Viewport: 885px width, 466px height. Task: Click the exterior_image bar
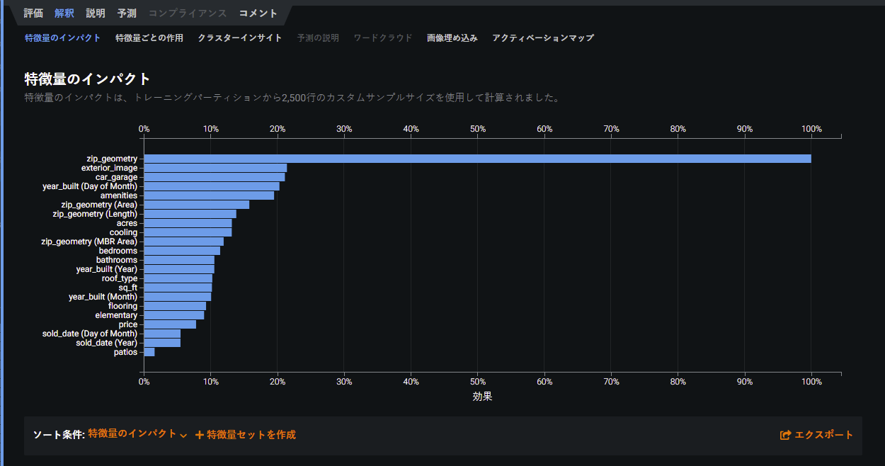[x=215, y=168]
